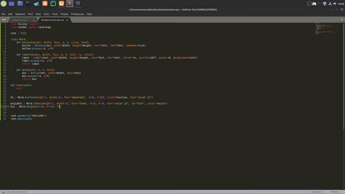Open the Goto menu
Viewport: 345px width, 194px height.
point(46,14)
